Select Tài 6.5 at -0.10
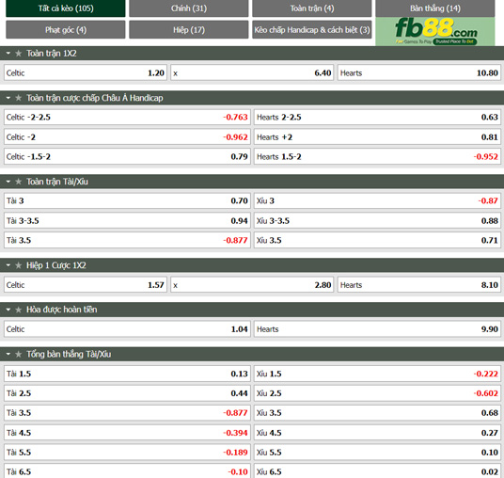The width and height of the screenshot is (504, 478). pos(127,470)
